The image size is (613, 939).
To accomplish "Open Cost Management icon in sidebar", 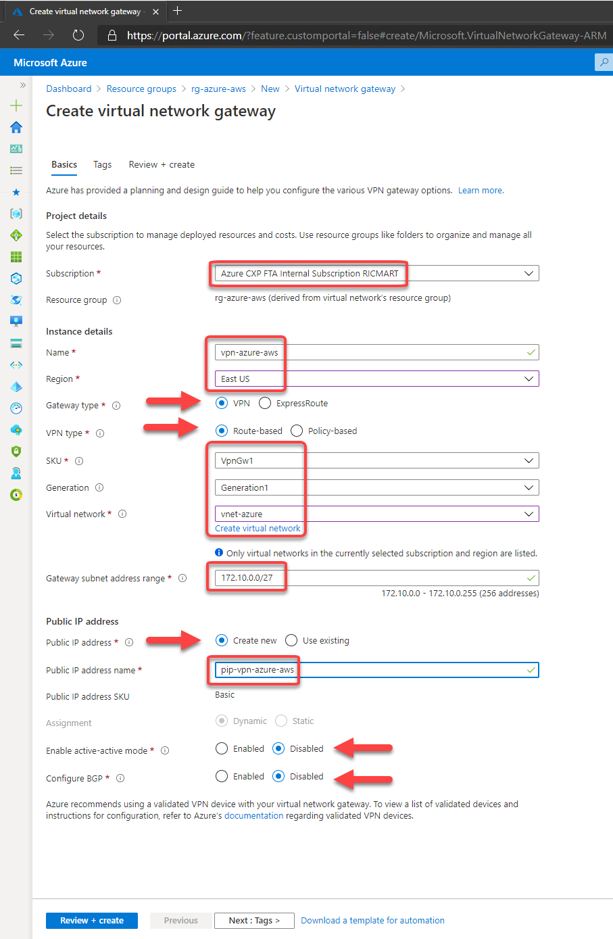I will tap(16, 495).
